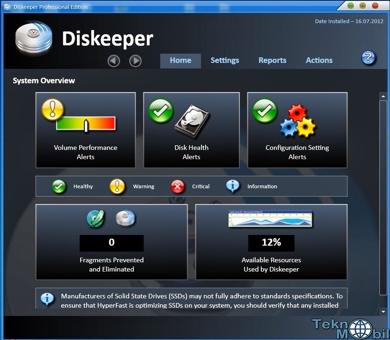The image size is (390, 340).
Task: Click the small disk stack icon above fragments
Action: 126,218
